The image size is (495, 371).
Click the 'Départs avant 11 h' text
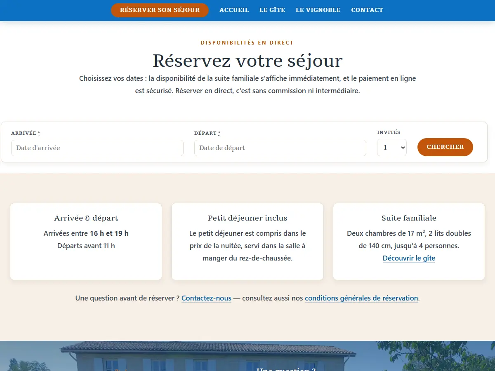(86, 246)
